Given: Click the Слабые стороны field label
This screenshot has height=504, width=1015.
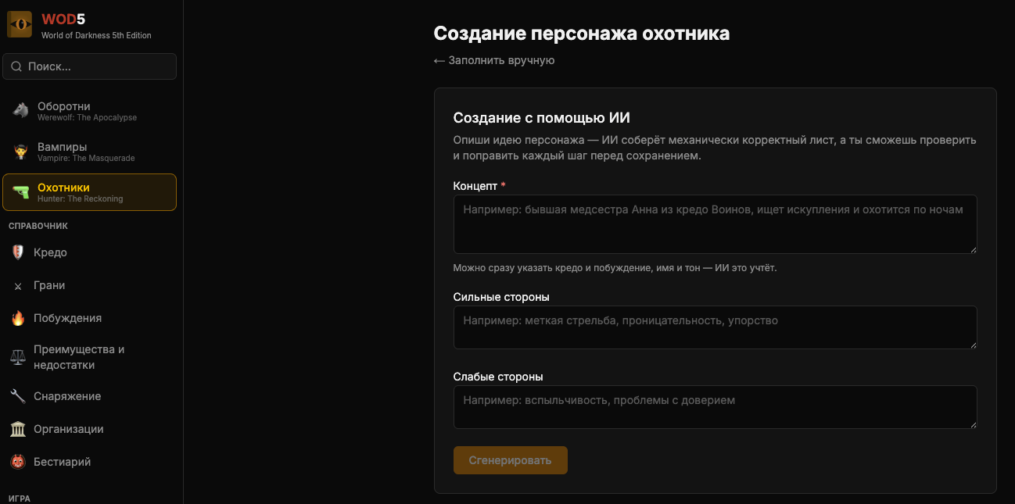Looking at the screenshot, I should [498, 377].
